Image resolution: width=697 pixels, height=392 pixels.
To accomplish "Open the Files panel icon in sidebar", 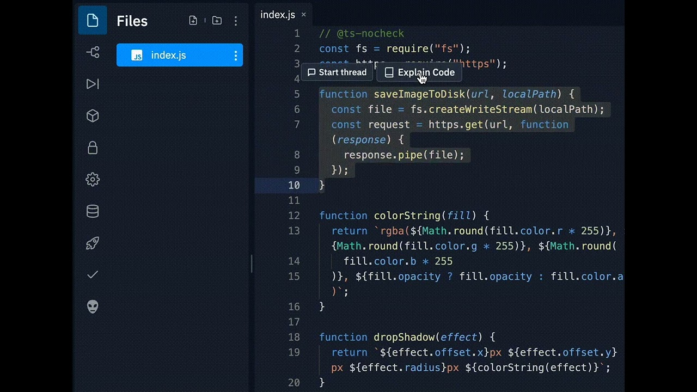I will [x=93, y=21].
